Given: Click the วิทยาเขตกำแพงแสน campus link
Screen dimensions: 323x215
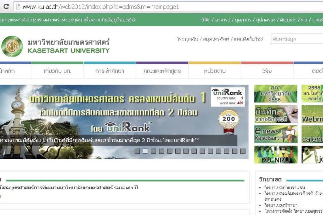Looking at the screenshot, I should pos(284,188).
